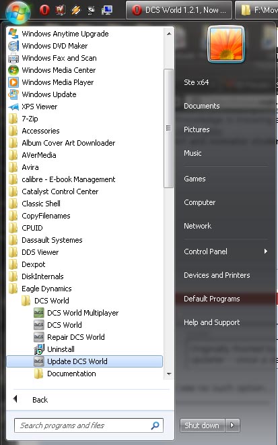Open Windows Fax and Scan icon
The height and width of the screenshot is (445, 278).
coord(13,58)
